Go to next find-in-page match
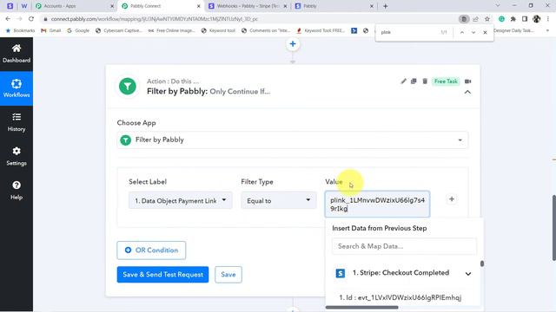This screenshot has width=556, height=312. click(x=473, y=32)
